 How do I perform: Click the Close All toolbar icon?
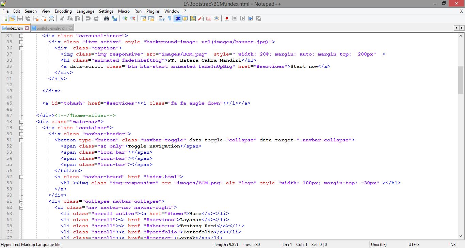(x=44, y=18)
